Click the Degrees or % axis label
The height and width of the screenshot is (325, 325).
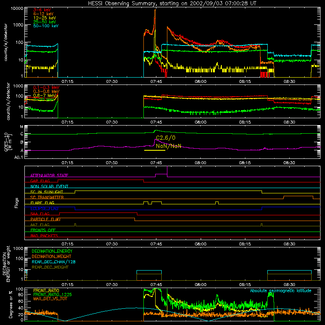[x=11, y=304]
